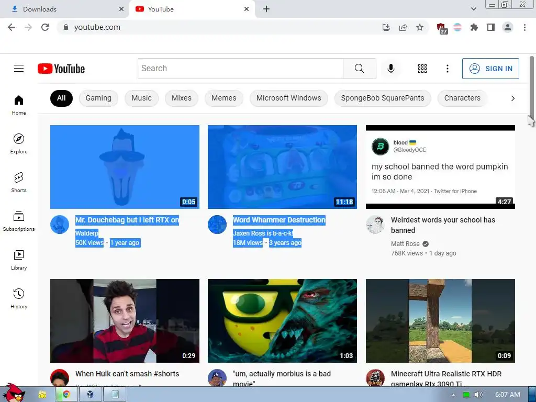Open History in the sidebar
The width and height of the screenshot is (536, 402).
19,298
